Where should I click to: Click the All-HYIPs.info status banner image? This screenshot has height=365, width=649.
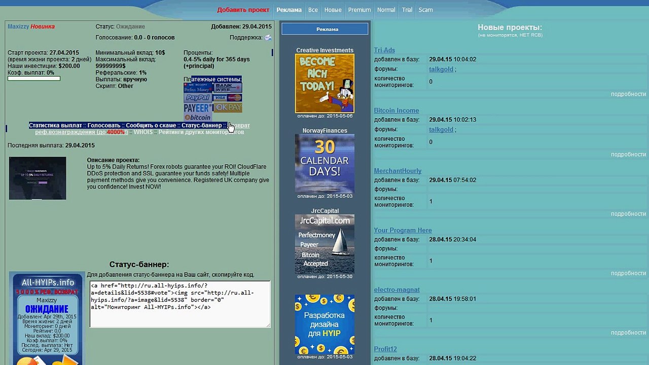point(47,319)
